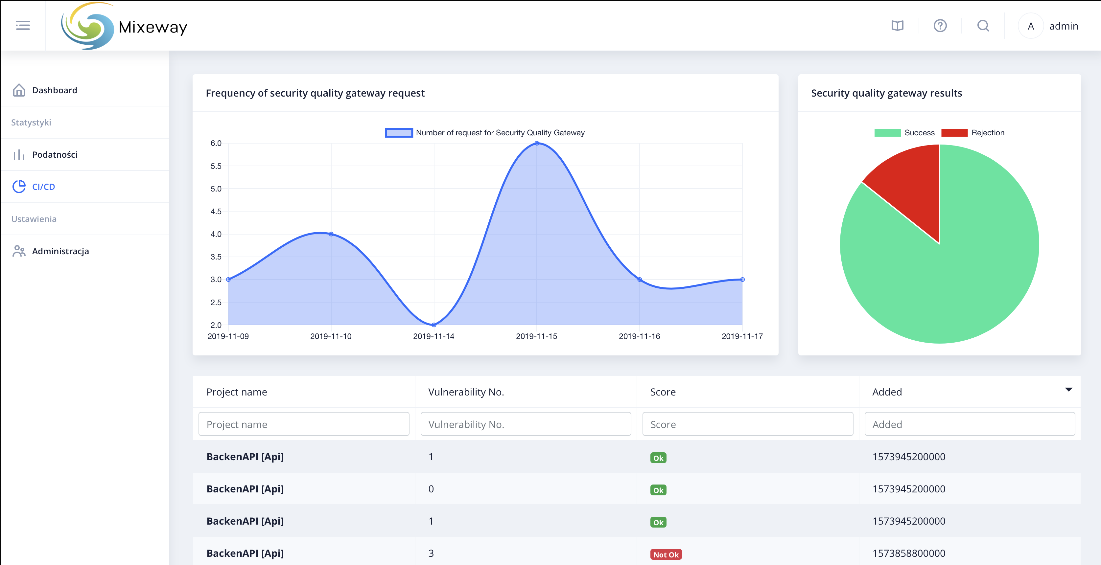Focus the Vulnerability No. filter field
This screenshot has width=1101, height=565.
click(x=525, y=424)
